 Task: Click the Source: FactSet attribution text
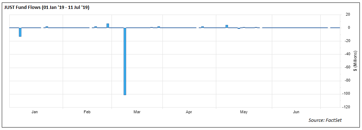click(x=325, y=120)
